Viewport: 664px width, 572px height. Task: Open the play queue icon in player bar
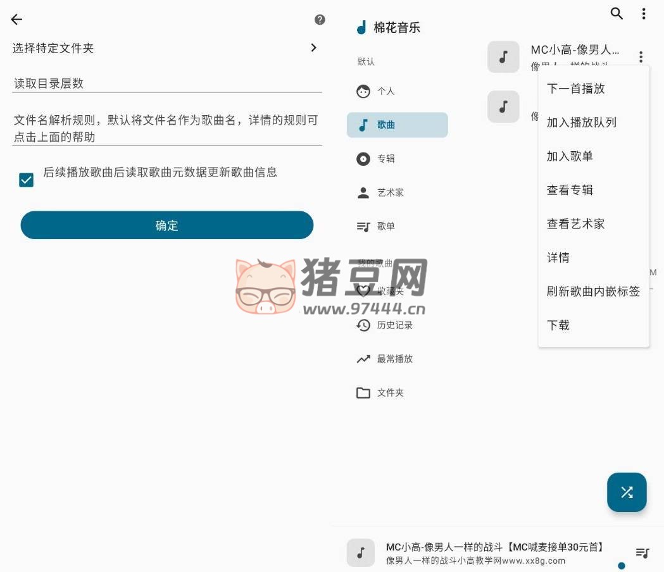642,552
